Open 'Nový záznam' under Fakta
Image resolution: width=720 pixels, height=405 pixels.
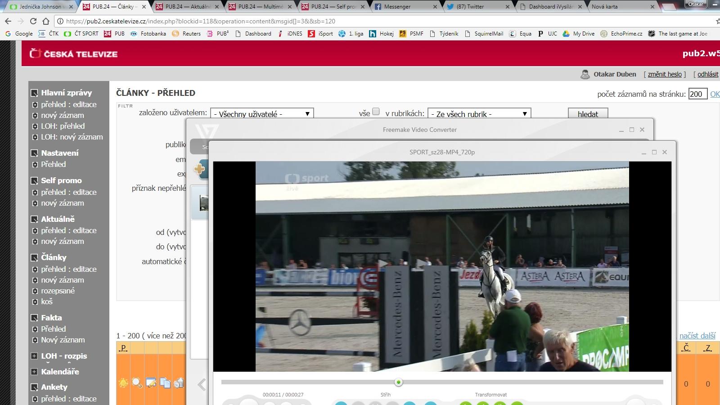pos(63,340)
